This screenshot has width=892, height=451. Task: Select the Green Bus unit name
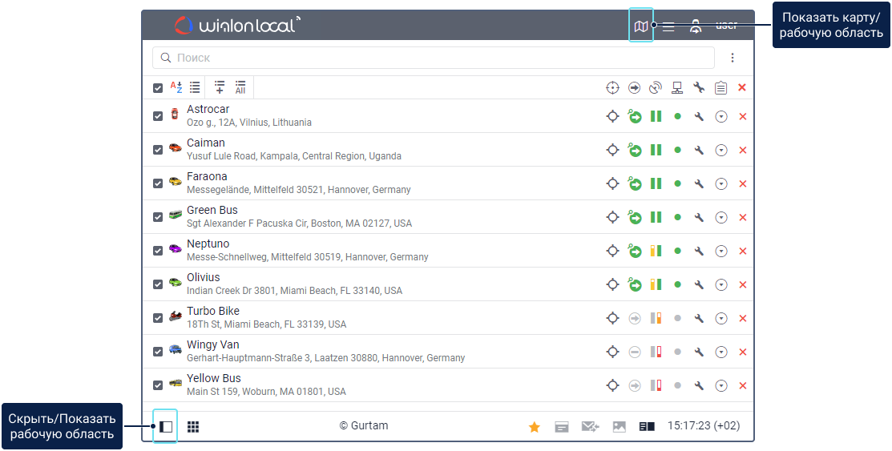point(212,210)
